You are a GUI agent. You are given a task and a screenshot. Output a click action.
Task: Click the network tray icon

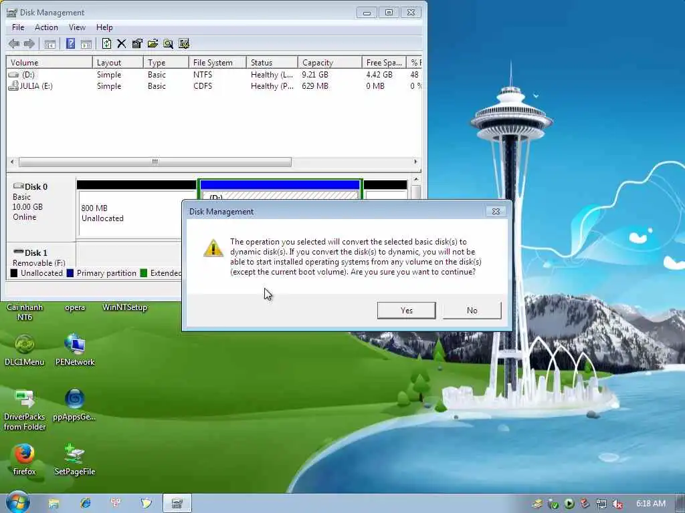[x=601, y=504]
